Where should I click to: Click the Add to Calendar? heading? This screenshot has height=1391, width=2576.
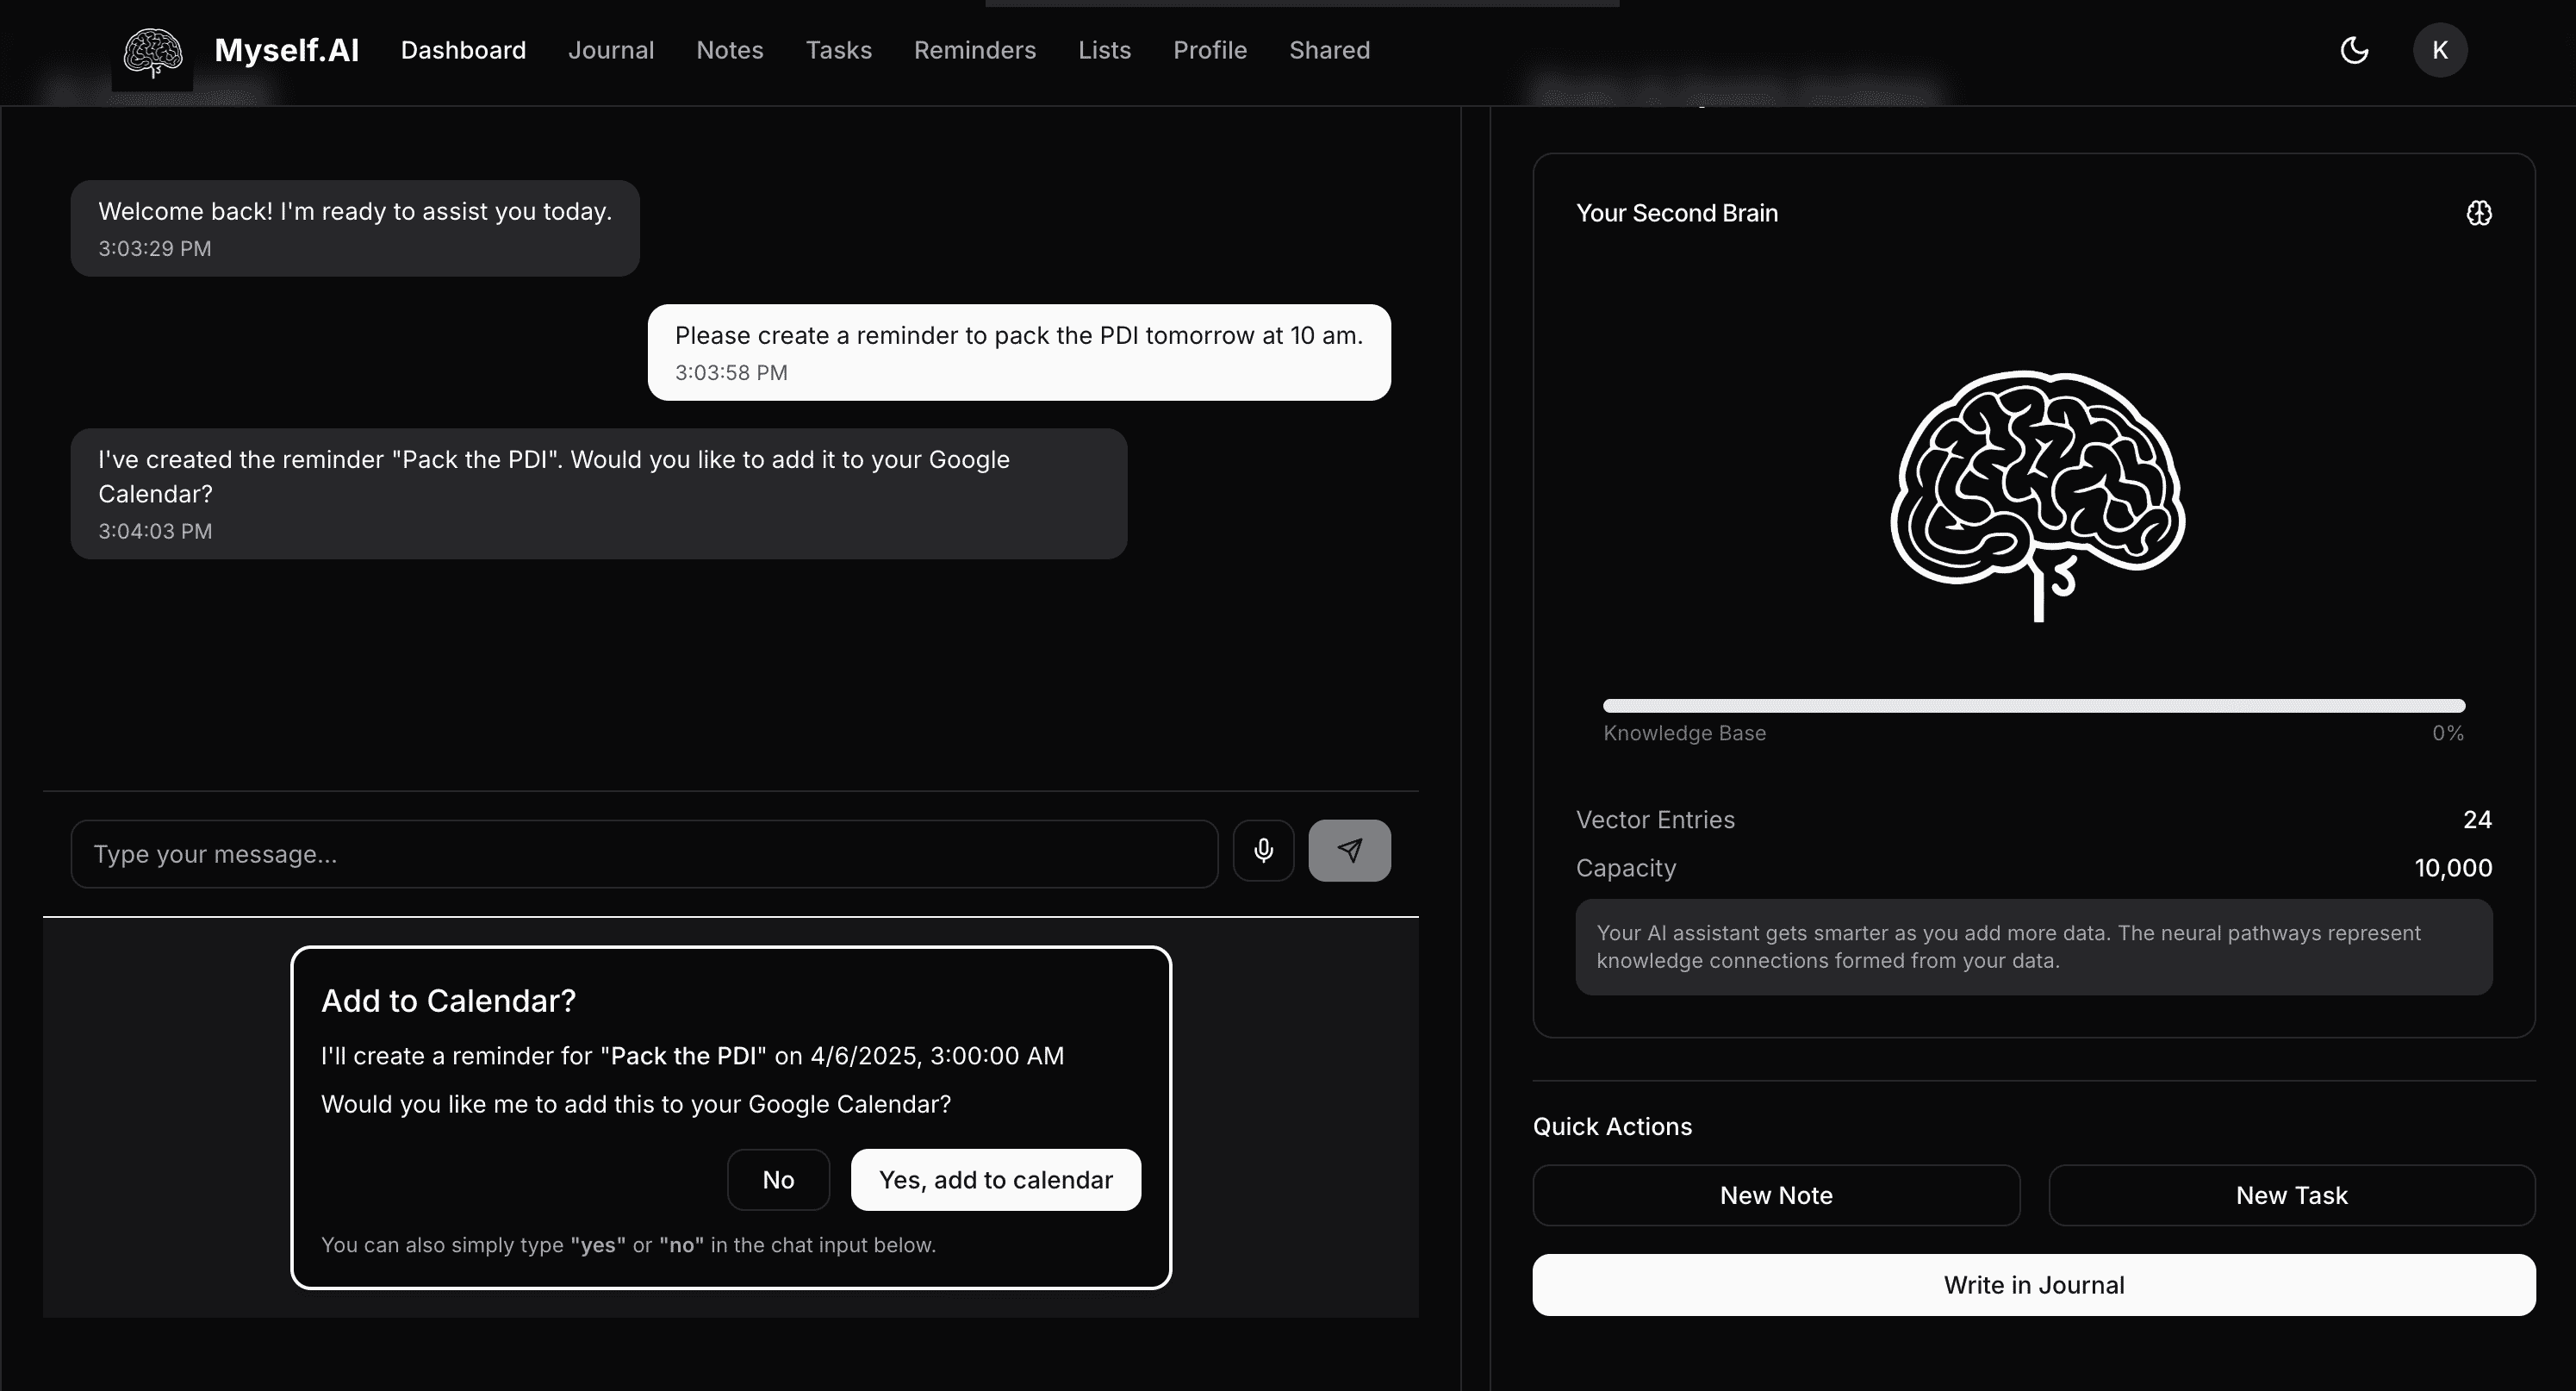point(448,1001)
